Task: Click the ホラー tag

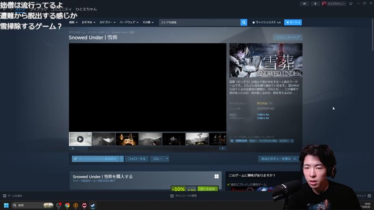Action: pyautogui.click(x=253, y=141)
